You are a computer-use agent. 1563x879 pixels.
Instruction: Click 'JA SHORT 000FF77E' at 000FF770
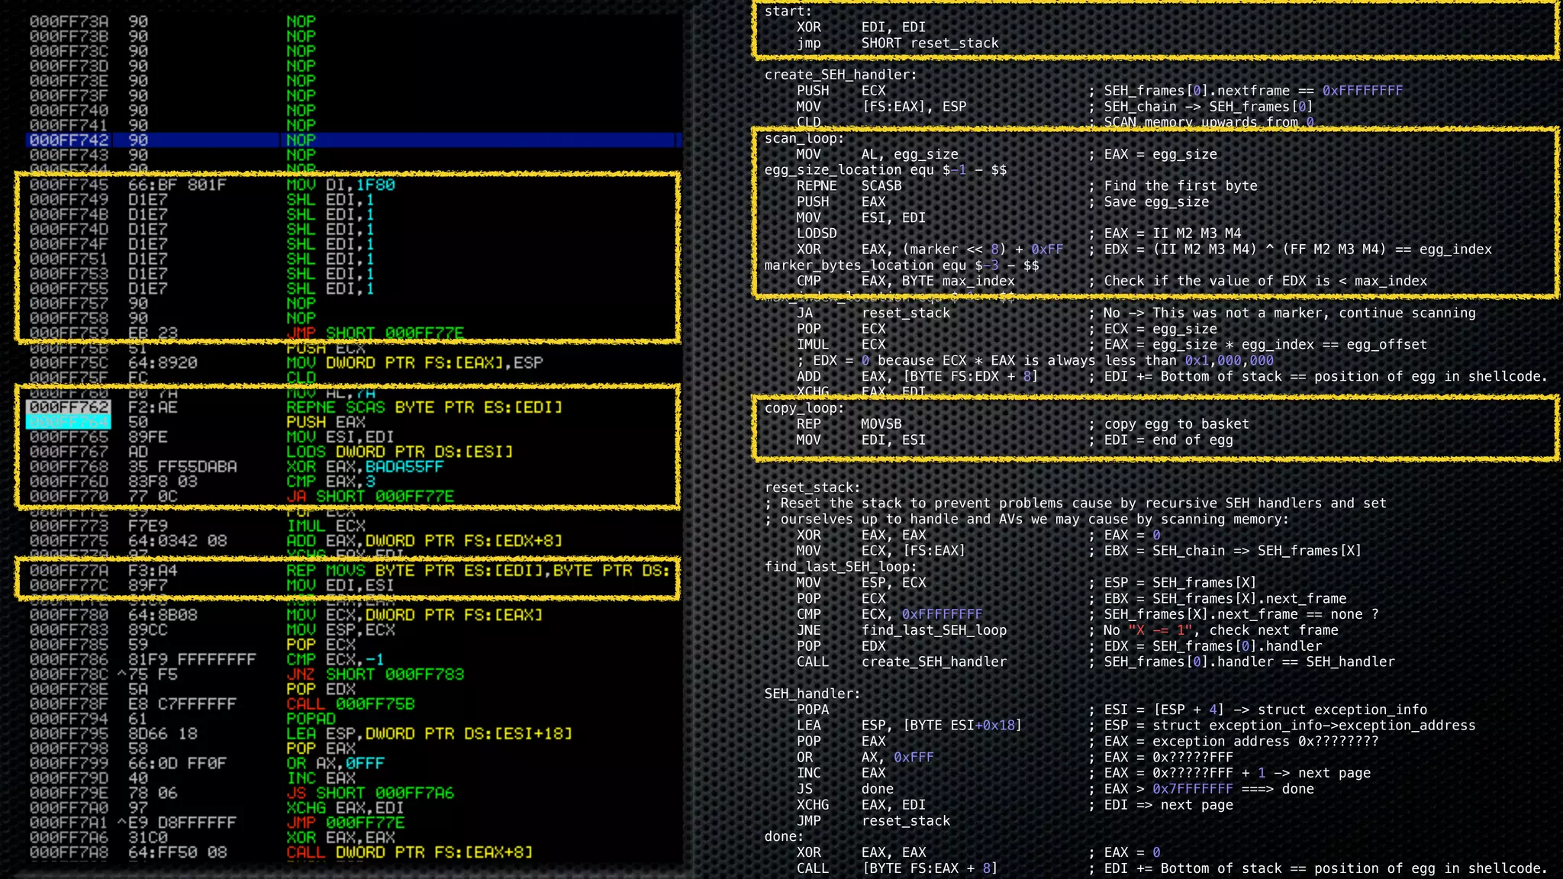click(370, 497)
